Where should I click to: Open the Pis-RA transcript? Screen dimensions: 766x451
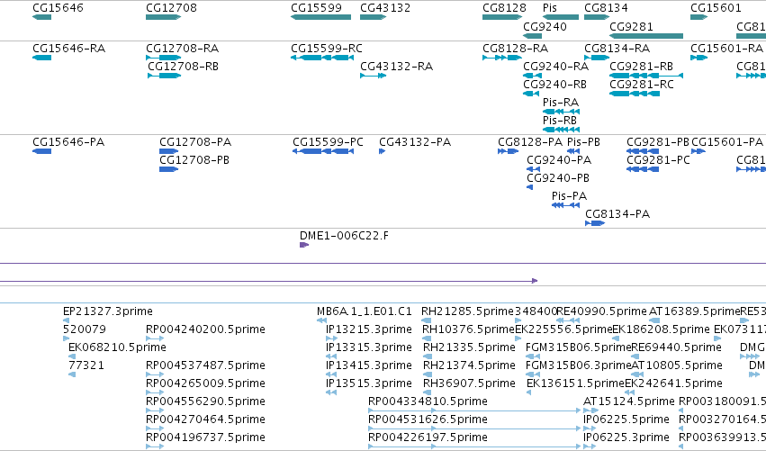click(561, 112)
